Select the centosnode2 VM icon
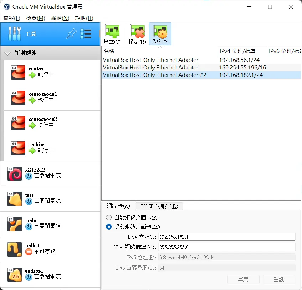Viewport: 302px width, 290px height. tap(18, 123)
